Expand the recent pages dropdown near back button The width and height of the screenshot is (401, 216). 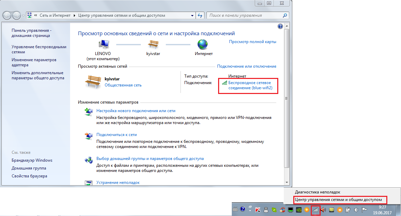(x=23, y=16)
